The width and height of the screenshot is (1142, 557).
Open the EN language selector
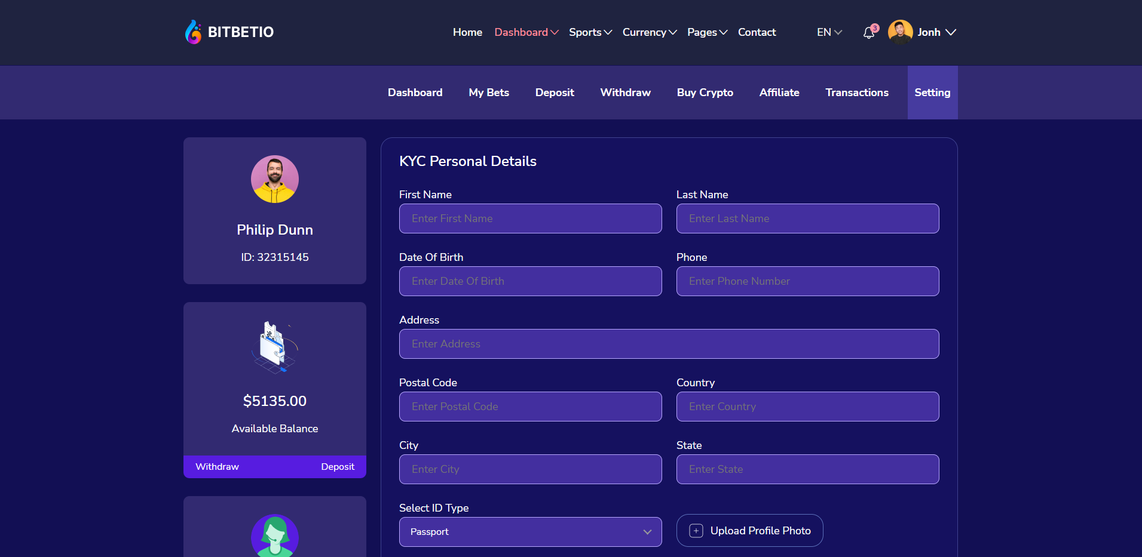pos(829,32)
